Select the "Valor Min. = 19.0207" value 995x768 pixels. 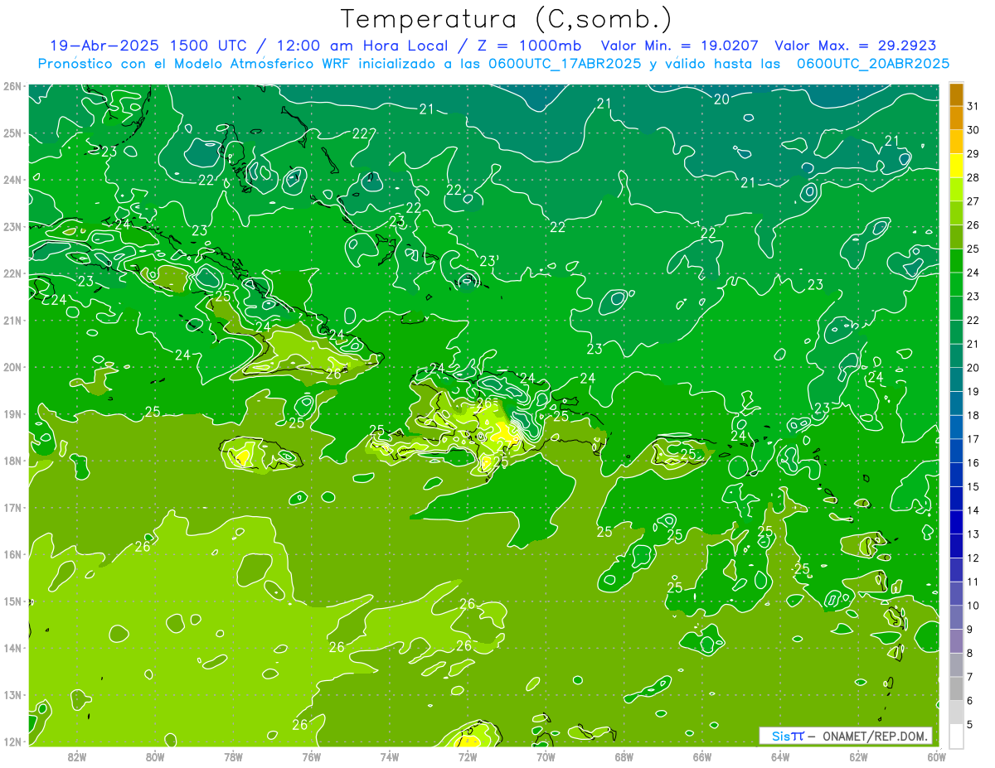click(680, 46)
